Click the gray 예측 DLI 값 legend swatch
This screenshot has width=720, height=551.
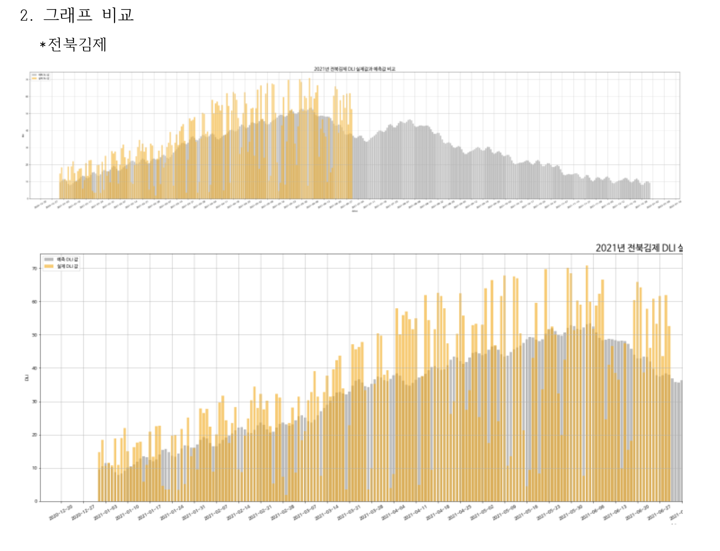point(49,259)
